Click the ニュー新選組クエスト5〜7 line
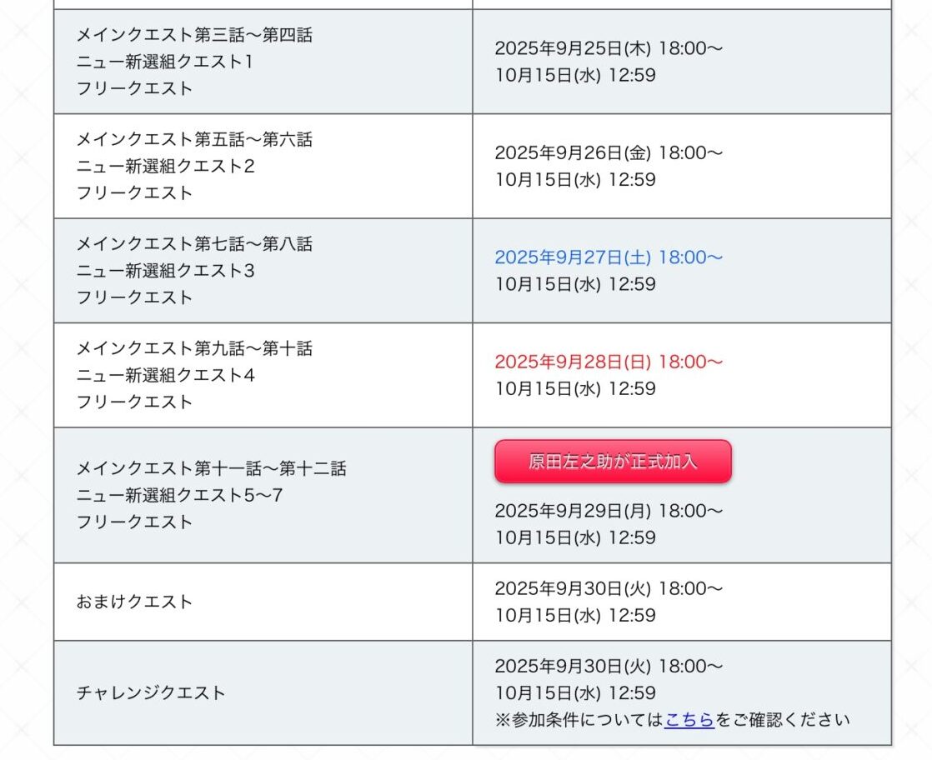Image resolution: width=932 pixels, height=760 pixels. [x=179, y=496]
